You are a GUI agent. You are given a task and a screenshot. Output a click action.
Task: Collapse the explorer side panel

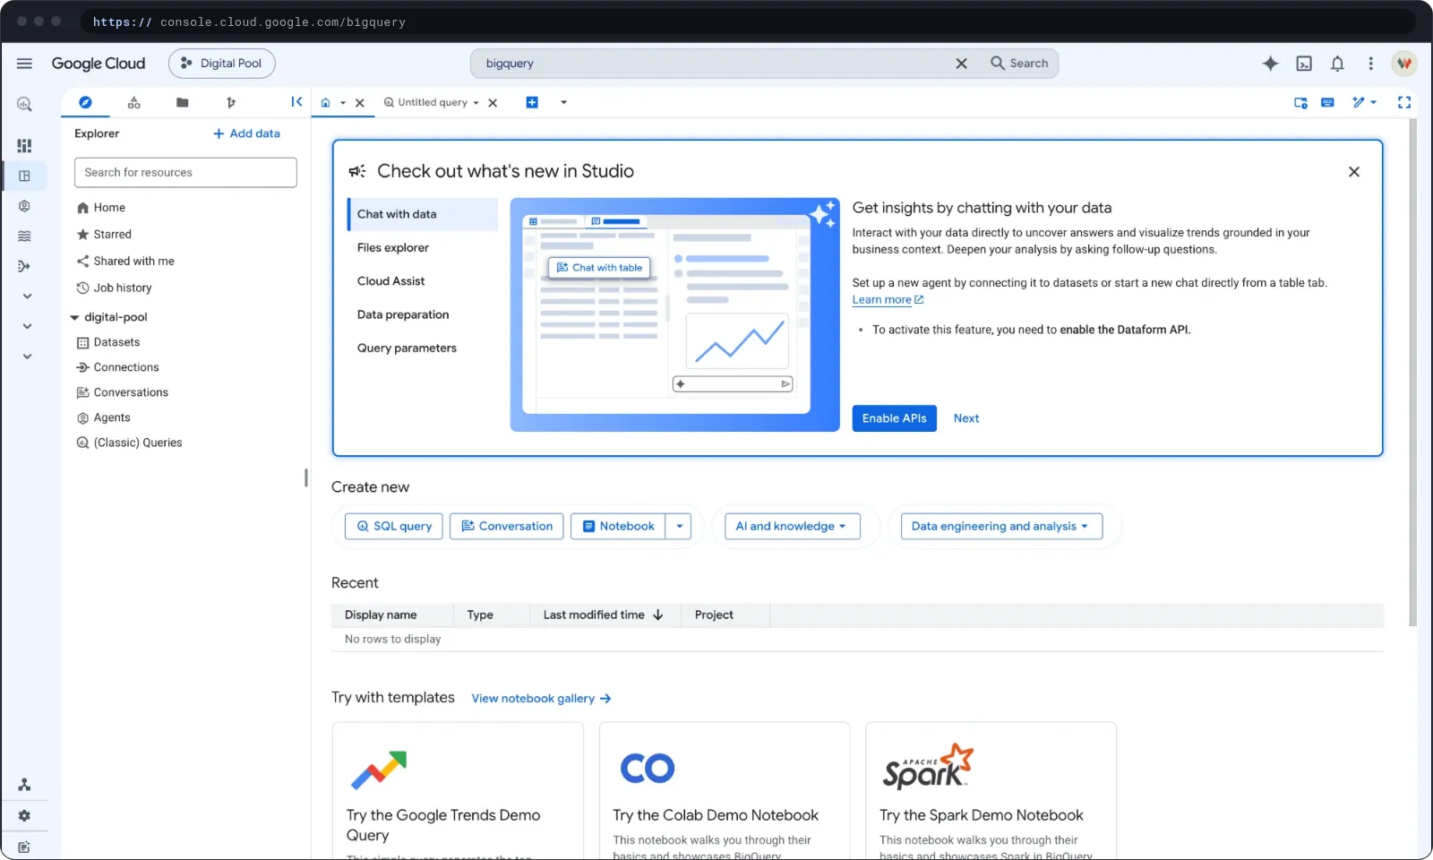pyautogui.click(x=296, y=102)
